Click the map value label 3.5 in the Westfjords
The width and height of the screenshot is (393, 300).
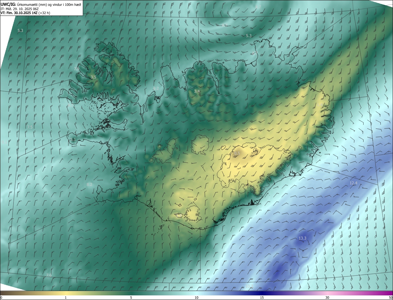click(x=93, y=77)
